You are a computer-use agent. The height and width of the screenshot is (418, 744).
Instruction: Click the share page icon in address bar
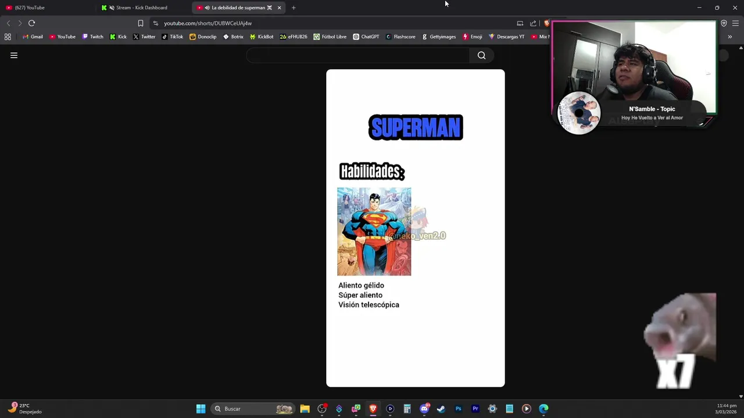coord(533,23)
